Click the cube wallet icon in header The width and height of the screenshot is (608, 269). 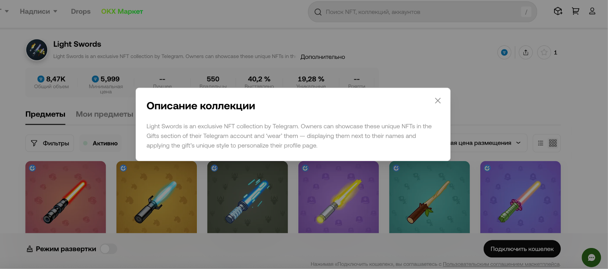558,11
